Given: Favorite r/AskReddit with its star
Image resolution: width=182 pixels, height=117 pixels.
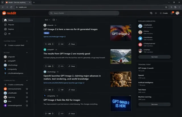Looking at the screenshot, I should [x=27, y=93].
